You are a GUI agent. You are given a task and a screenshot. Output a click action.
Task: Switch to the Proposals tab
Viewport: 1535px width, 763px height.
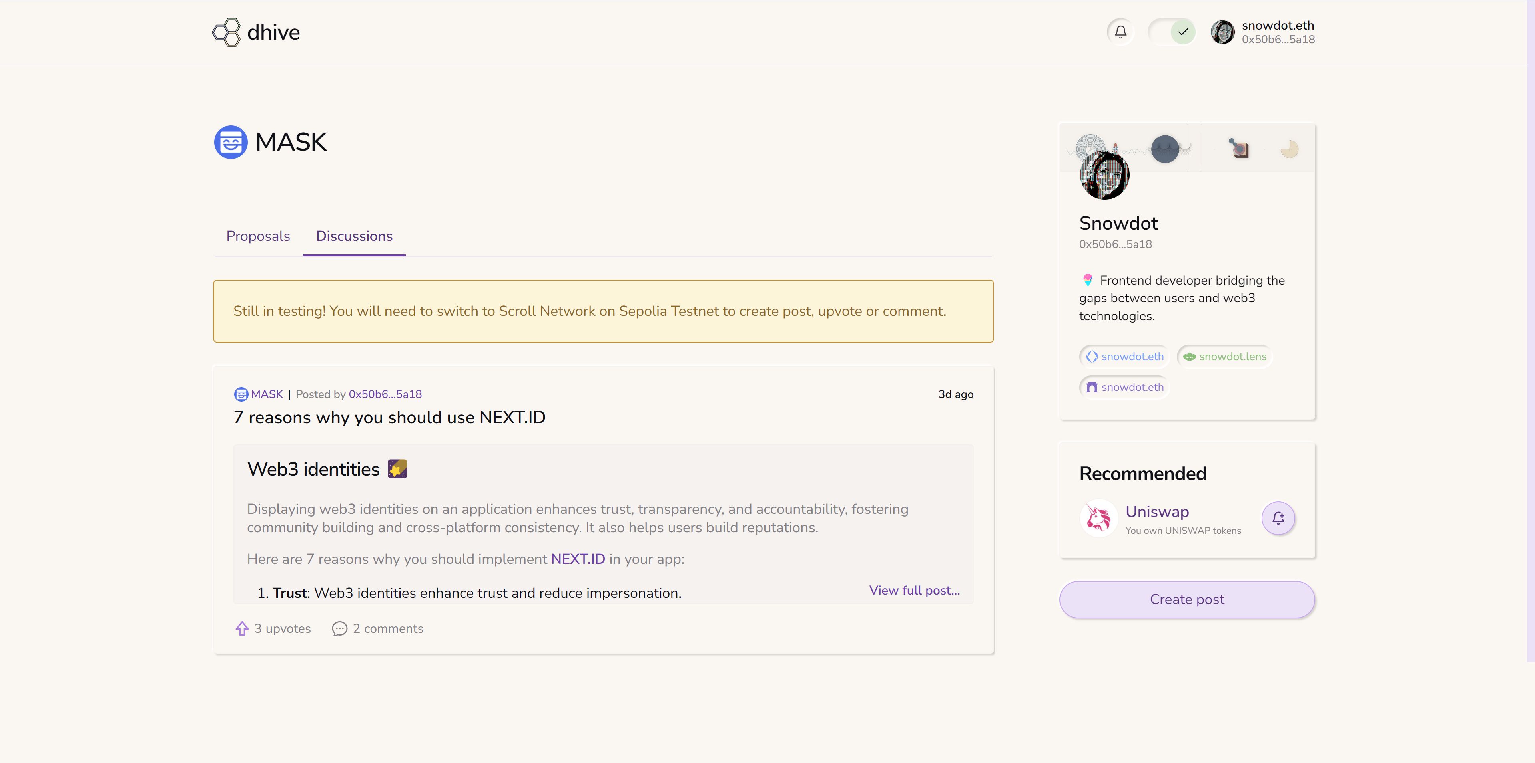click(x=258, y=236)
